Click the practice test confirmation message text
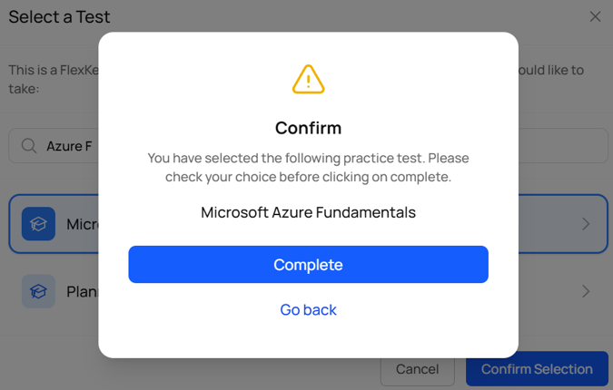The image size is (613, 390). coord(308,167)
